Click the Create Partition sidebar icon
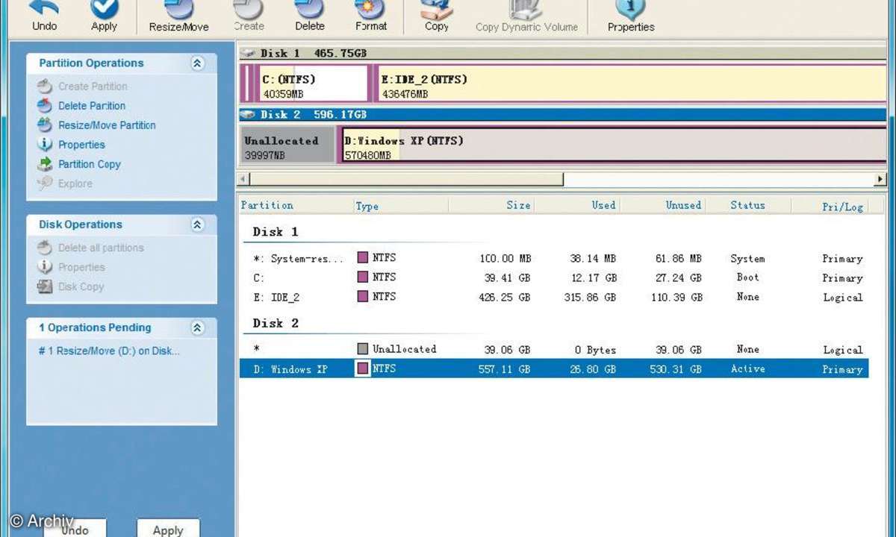This screenshot has width=896, height=537. pyautogui.click(x=45, y=86)
